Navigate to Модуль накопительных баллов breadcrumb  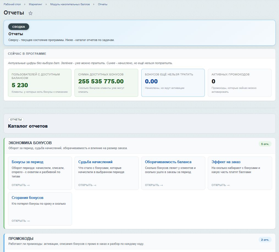pos(70,4)
